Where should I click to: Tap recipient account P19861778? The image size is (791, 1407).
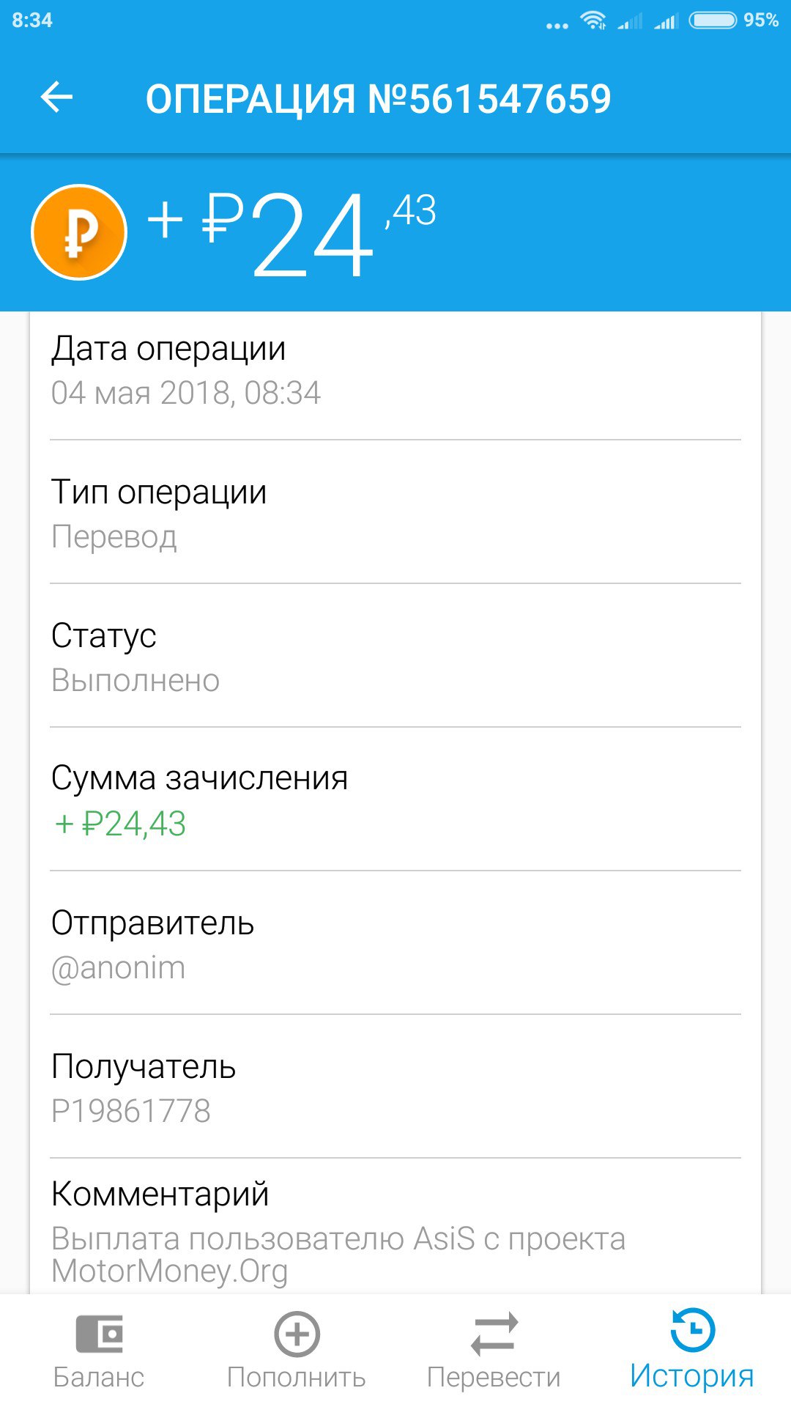131,1111
